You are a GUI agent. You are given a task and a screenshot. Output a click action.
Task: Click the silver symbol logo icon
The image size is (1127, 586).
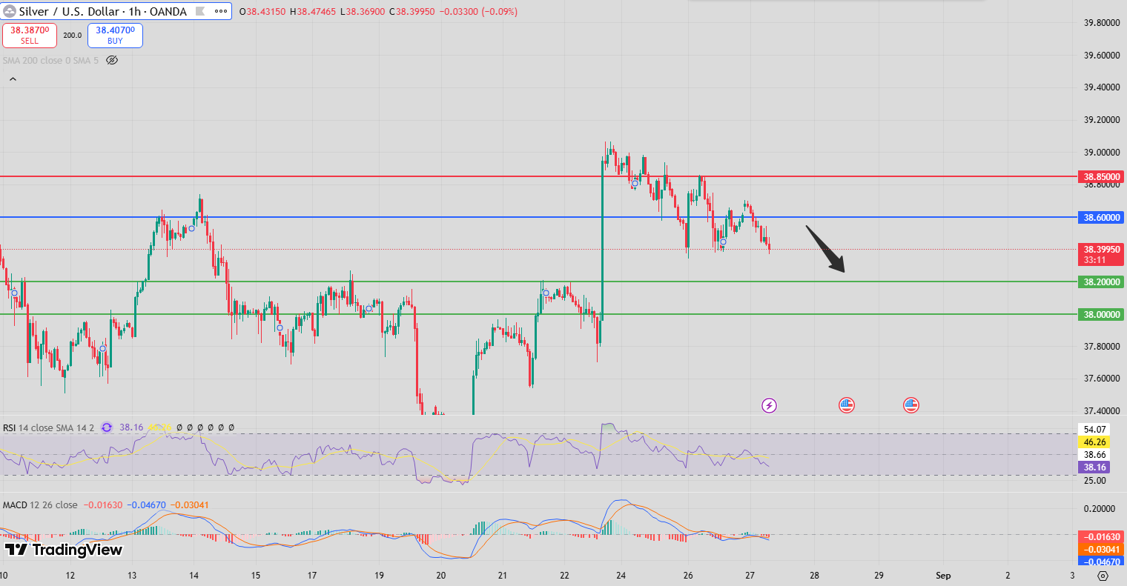click(10, 12)
